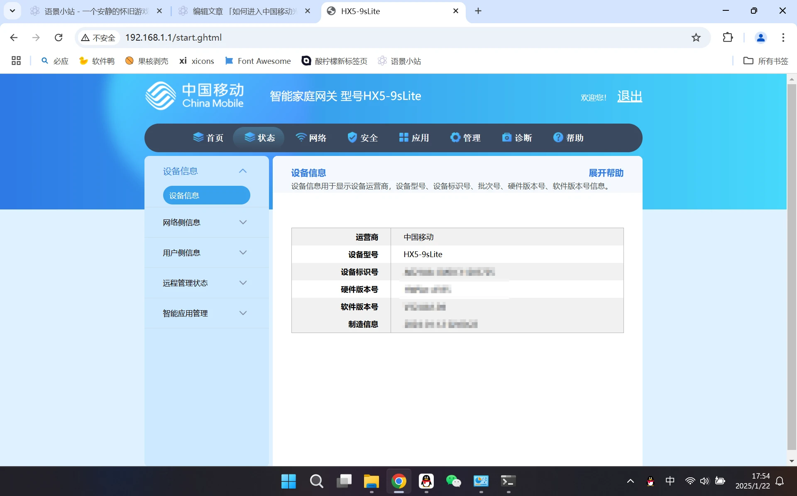Image resolution: width=797 pixels, height=496 pixels.
Task: Expand the 远程管理状态 section
Action: [206, 283]
